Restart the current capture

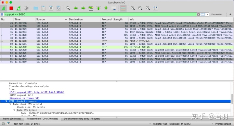click(x=19, y=8)
